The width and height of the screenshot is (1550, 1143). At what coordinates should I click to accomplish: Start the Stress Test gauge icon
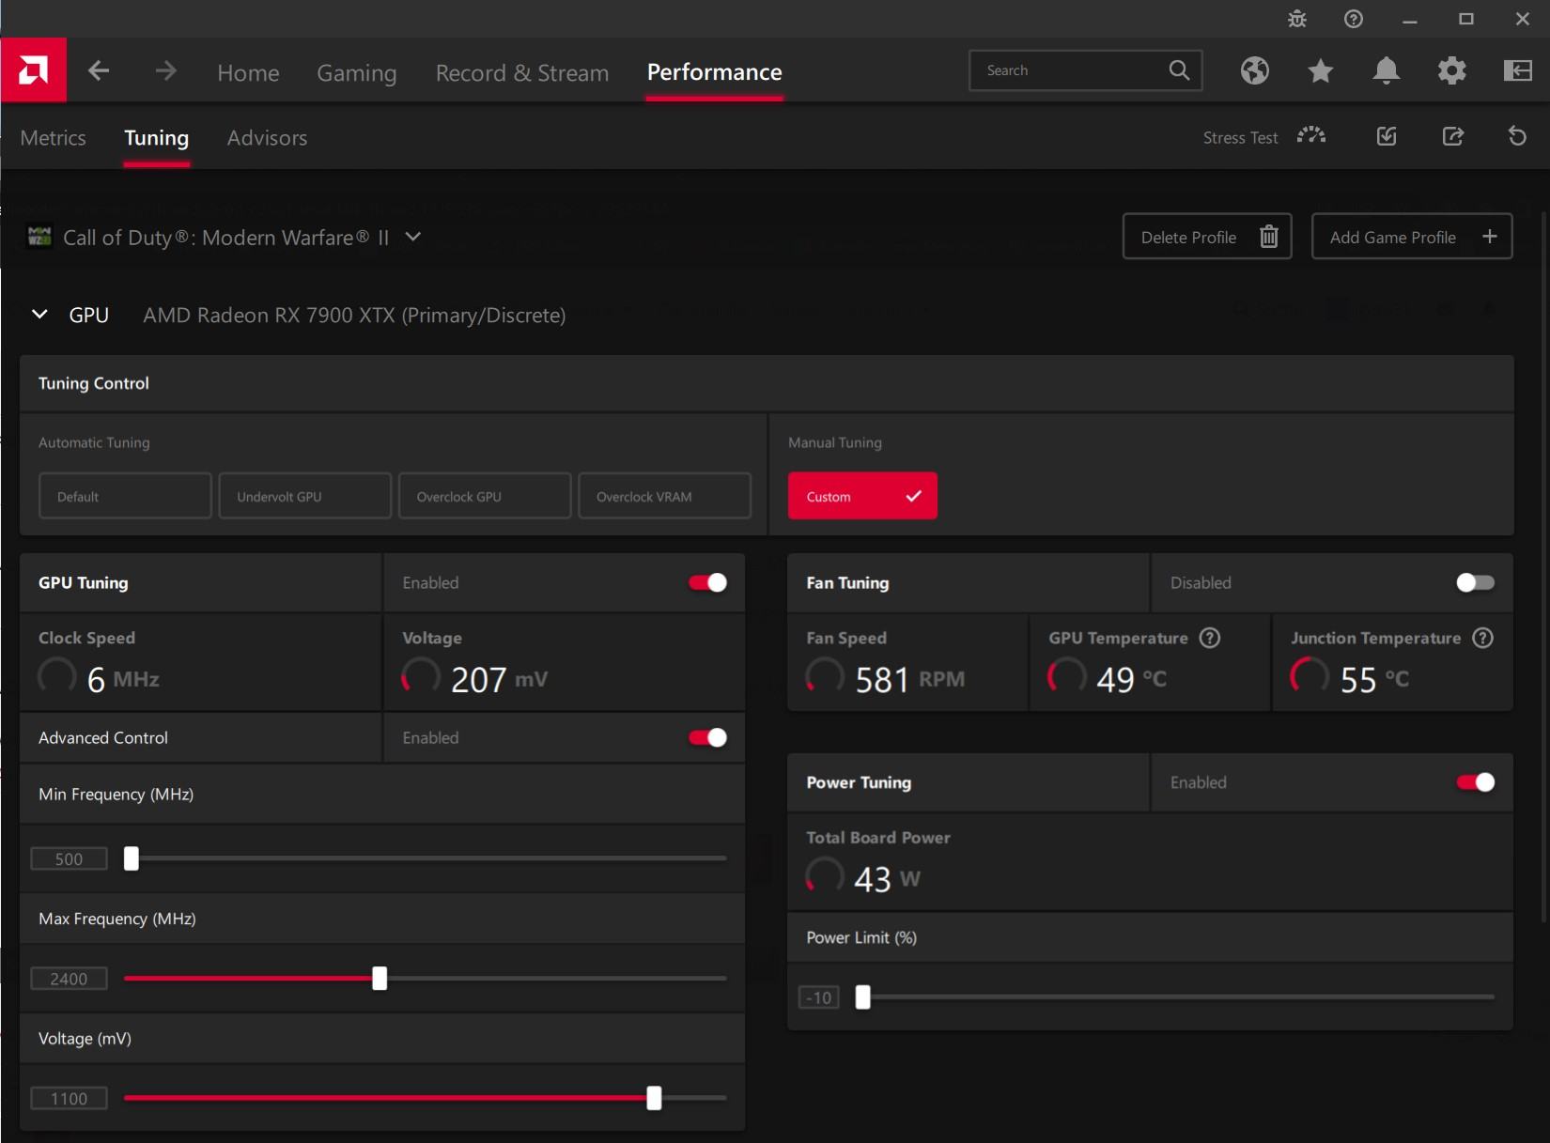pos(1311,136)
